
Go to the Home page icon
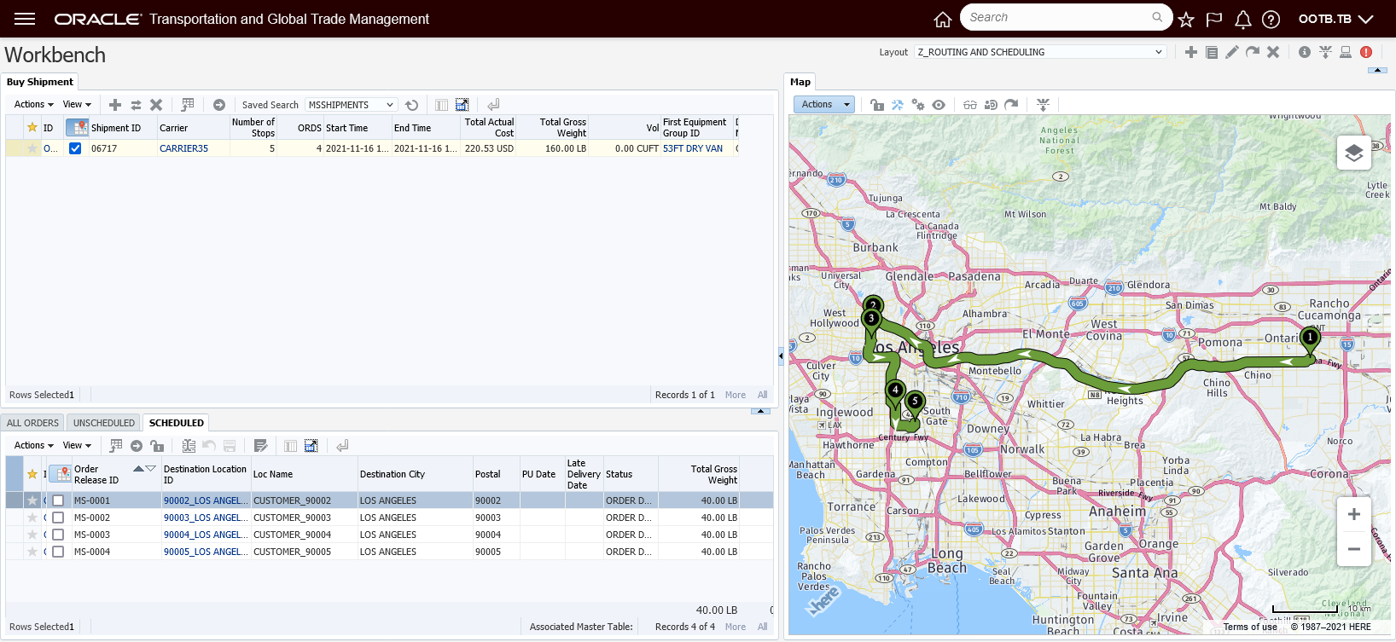tap(942, 19)
